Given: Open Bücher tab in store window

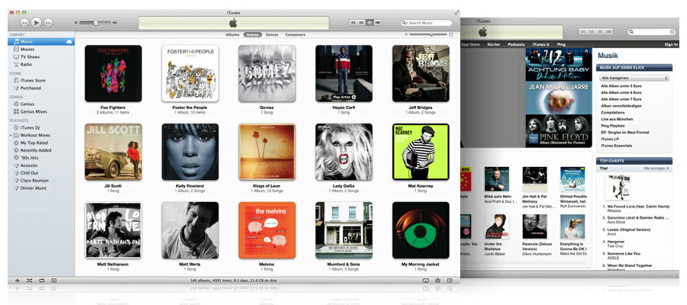Looking at the screenshot, I should click(494, 45).
